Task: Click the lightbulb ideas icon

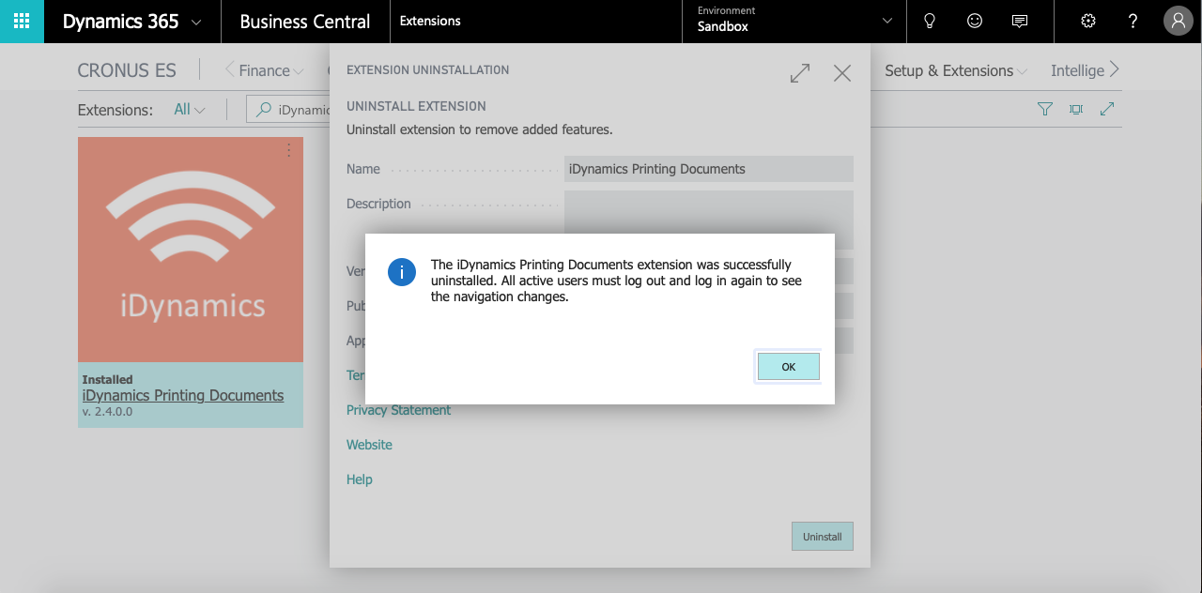Action: (930, 21)
